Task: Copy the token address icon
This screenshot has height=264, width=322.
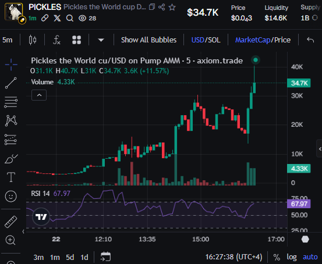Action: (152, 7)
